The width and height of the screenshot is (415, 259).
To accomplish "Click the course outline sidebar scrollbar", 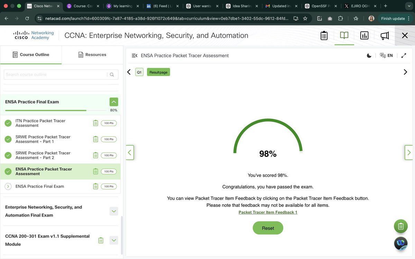I will click(121, 236).
